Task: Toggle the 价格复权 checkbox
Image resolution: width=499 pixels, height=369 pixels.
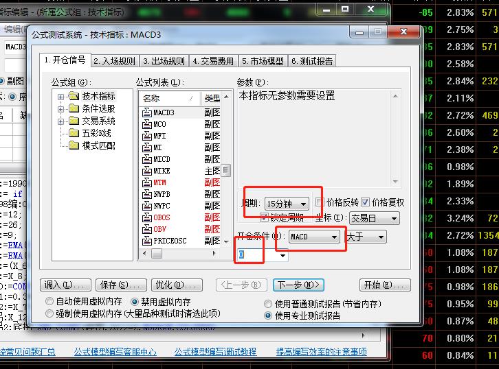Action: [366, 202]
